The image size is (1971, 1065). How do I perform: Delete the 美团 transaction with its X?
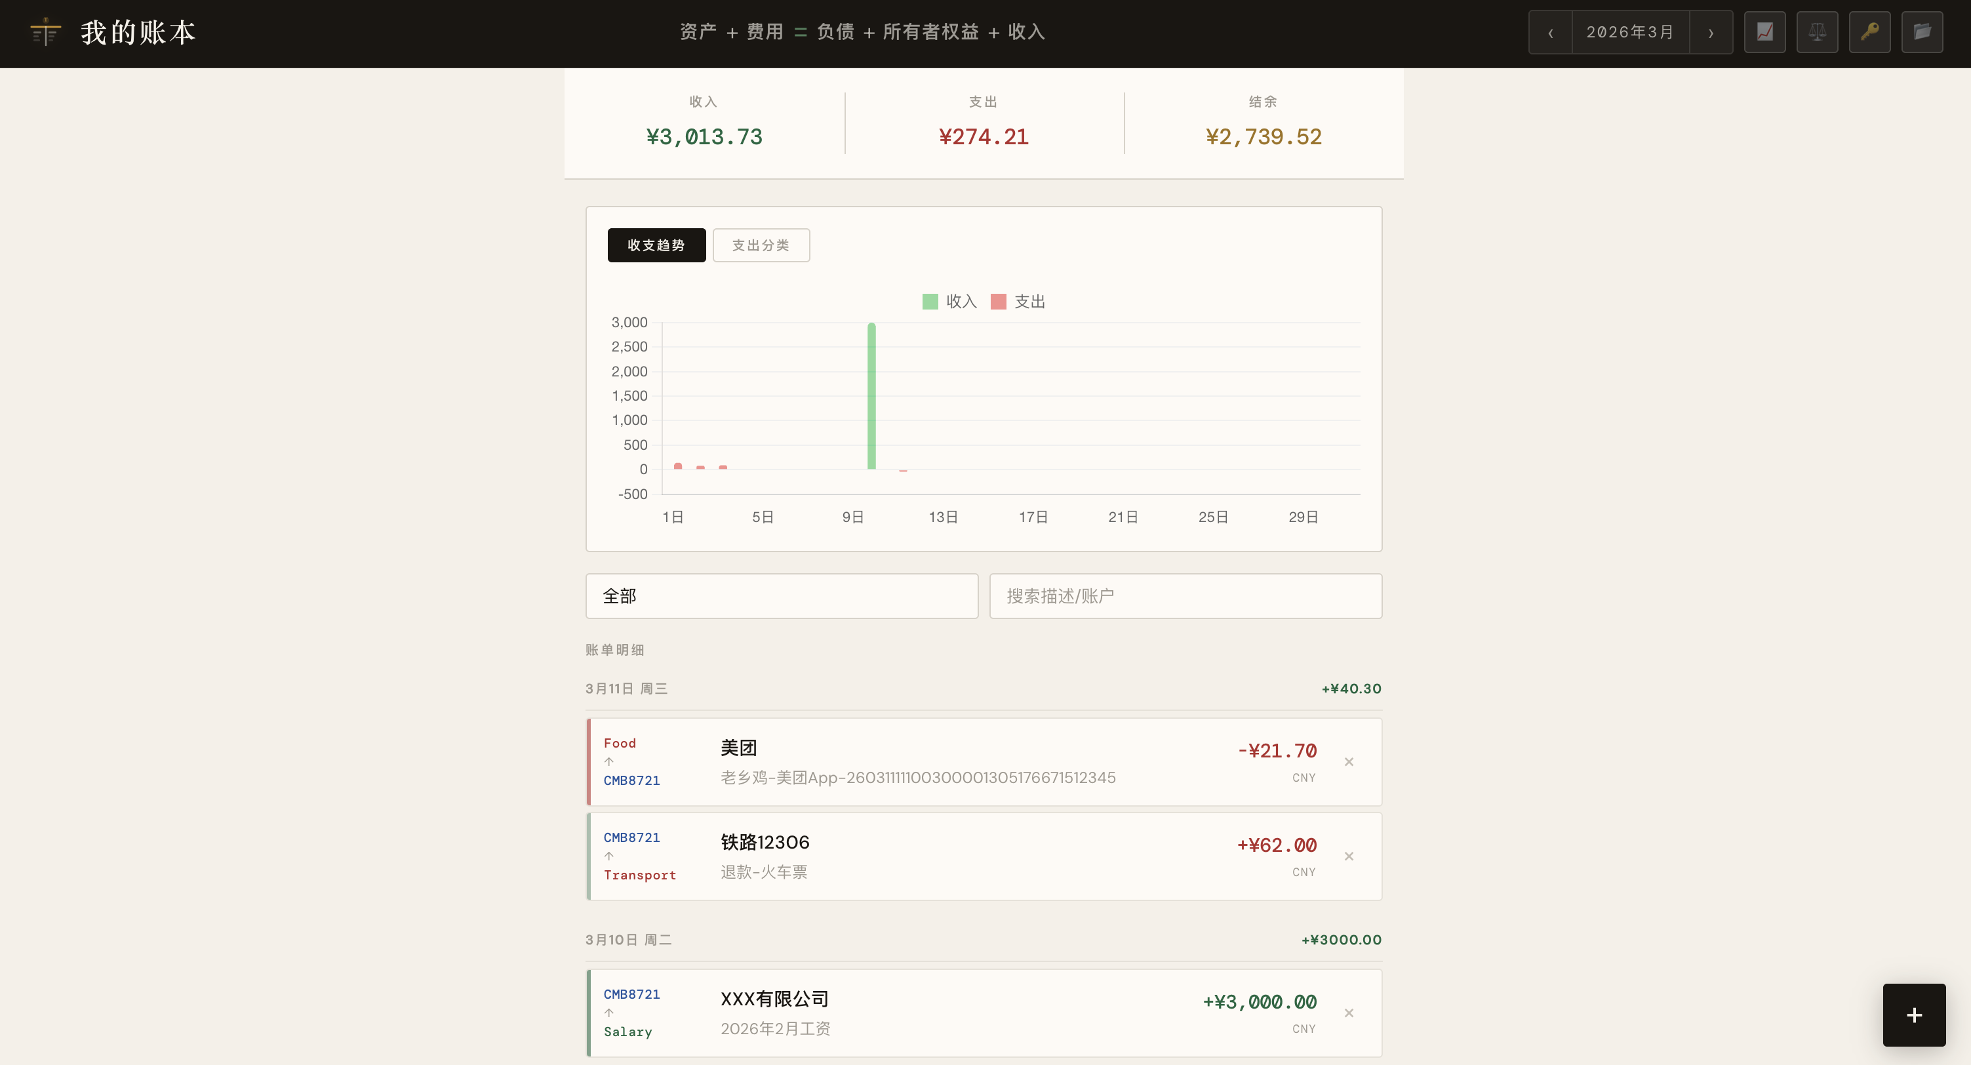coord(1349,762)
